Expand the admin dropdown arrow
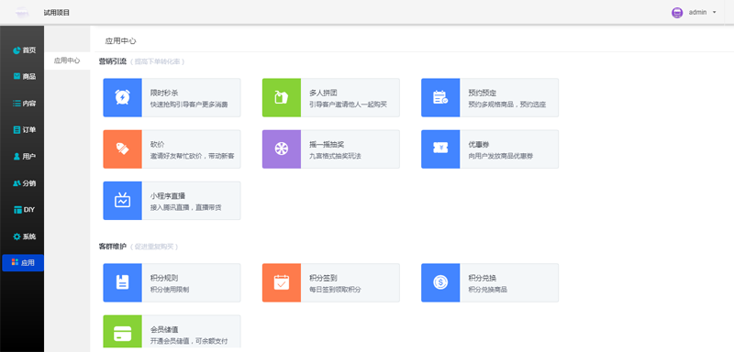734x352 pixels. click(715, 13)
